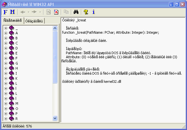
Task: Click the red A font size icon
Action: pyautogui.click(x=56, y=12)
